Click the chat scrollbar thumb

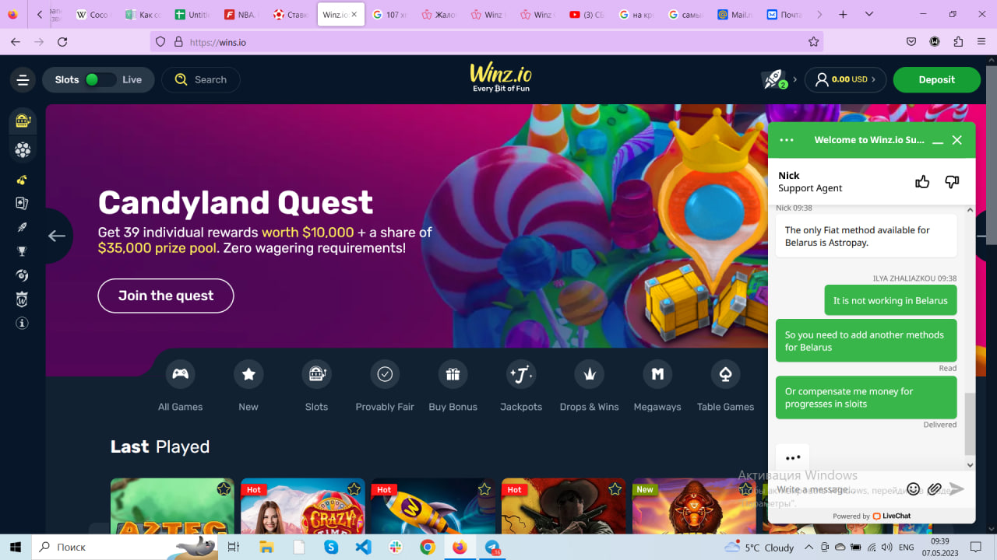[970, 424]
